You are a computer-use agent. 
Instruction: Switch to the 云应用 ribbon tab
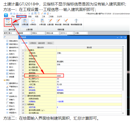(59, 16)
